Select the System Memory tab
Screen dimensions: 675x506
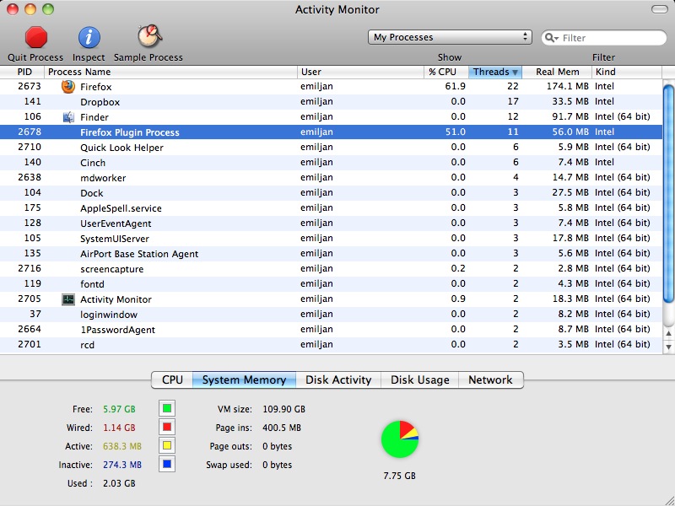coord(244,380)
